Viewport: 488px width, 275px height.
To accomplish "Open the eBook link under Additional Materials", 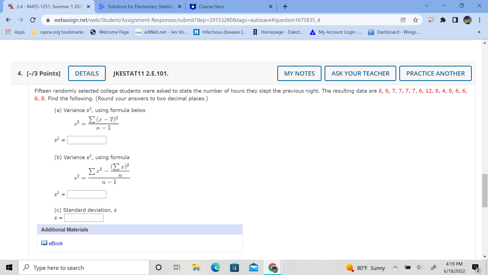I will [x=55, y=243].
